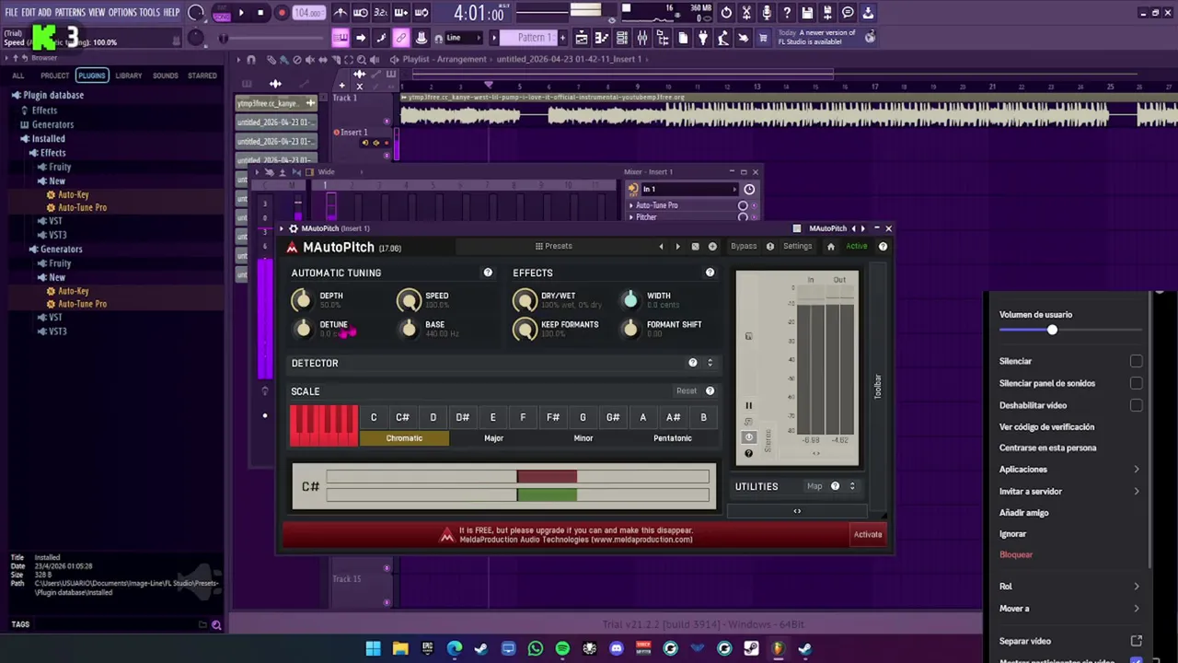1178x663 pixels.
Task: Open Microsoft Edge from the taskbar
Action: pyautogui.click(x=455, y=648)
